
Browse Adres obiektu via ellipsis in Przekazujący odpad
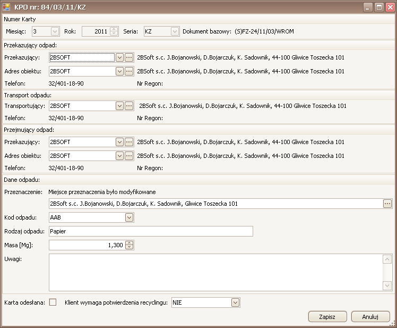click(129, 71)
